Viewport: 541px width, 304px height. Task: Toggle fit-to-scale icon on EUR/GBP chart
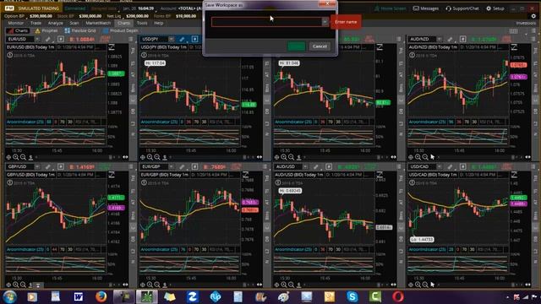coord(245,175)
